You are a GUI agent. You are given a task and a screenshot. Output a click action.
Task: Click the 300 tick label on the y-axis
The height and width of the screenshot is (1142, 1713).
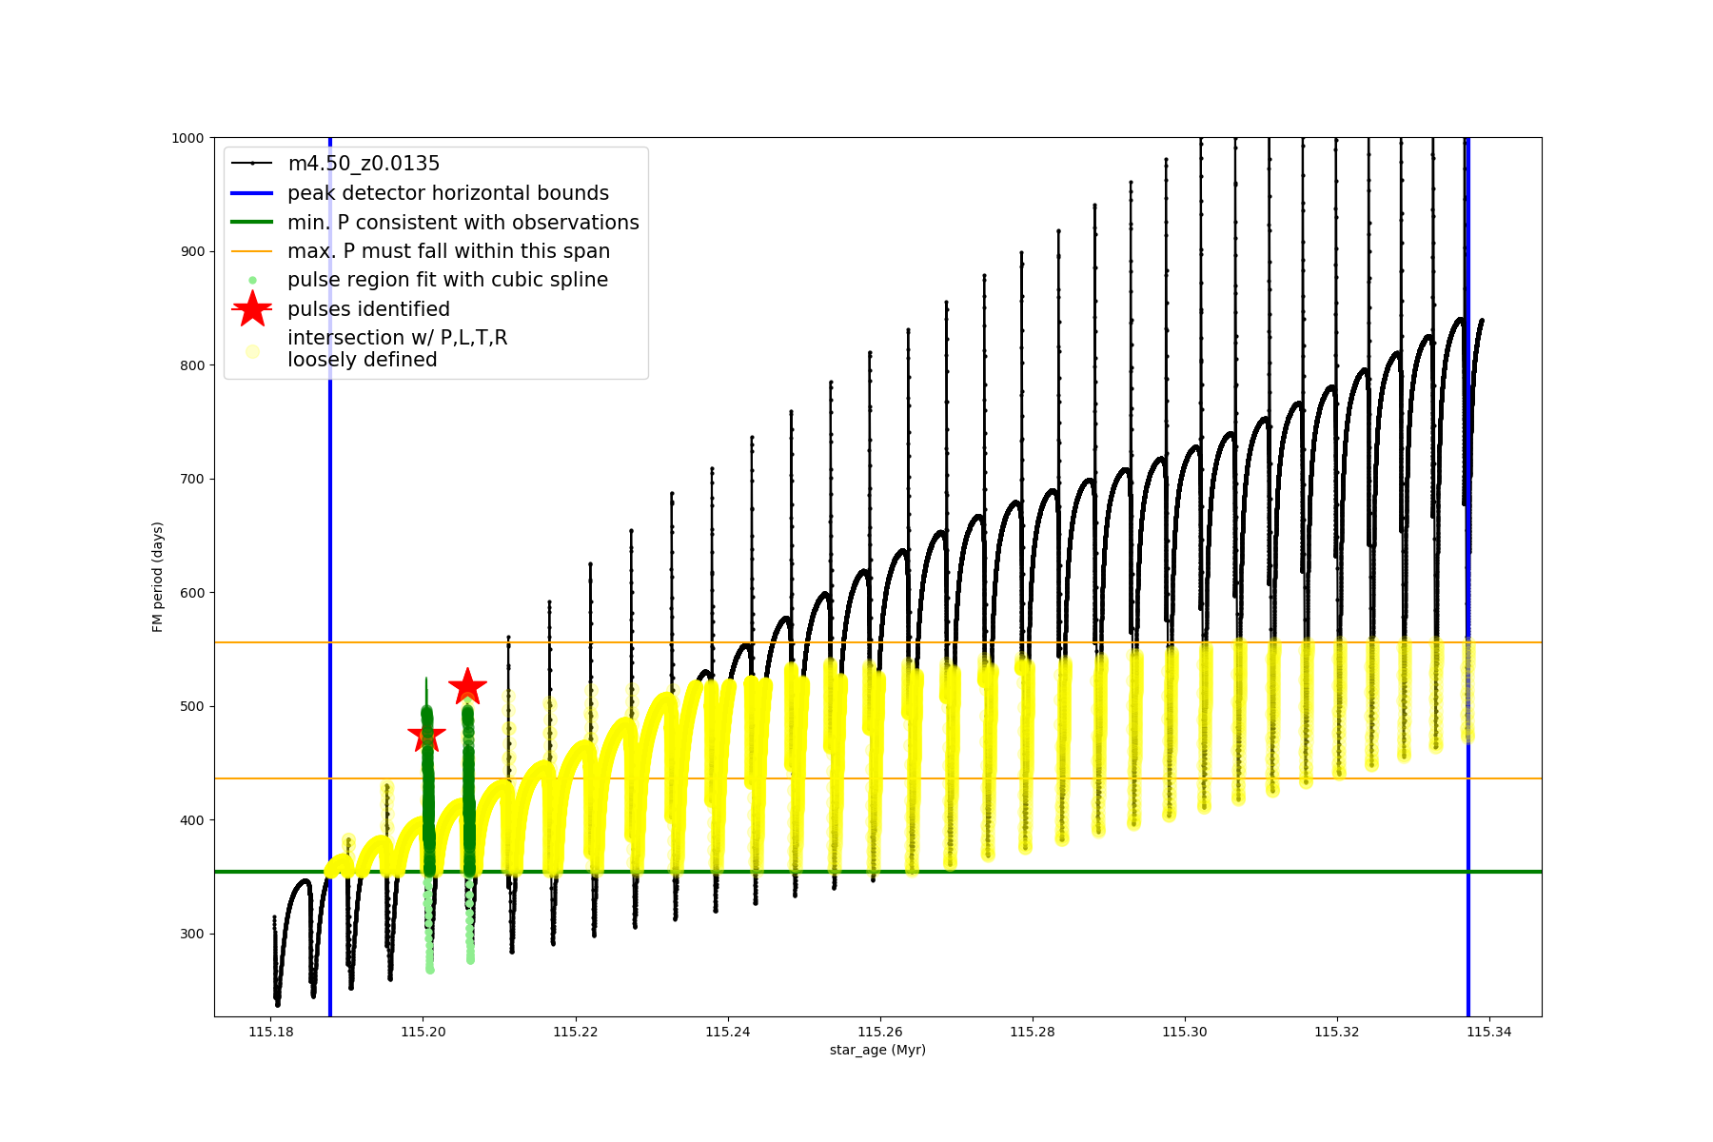191,934
